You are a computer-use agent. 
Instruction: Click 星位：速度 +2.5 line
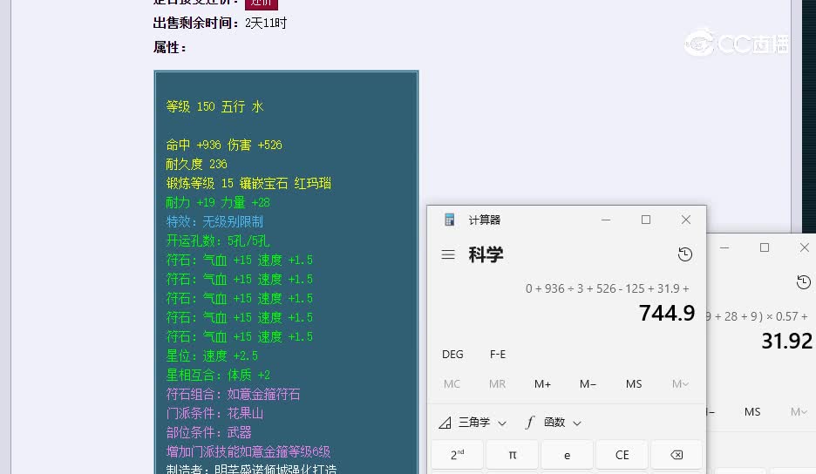[212, 355]
